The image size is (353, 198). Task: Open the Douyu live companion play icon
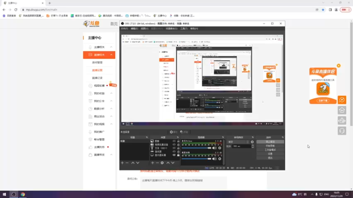point(342,100)
